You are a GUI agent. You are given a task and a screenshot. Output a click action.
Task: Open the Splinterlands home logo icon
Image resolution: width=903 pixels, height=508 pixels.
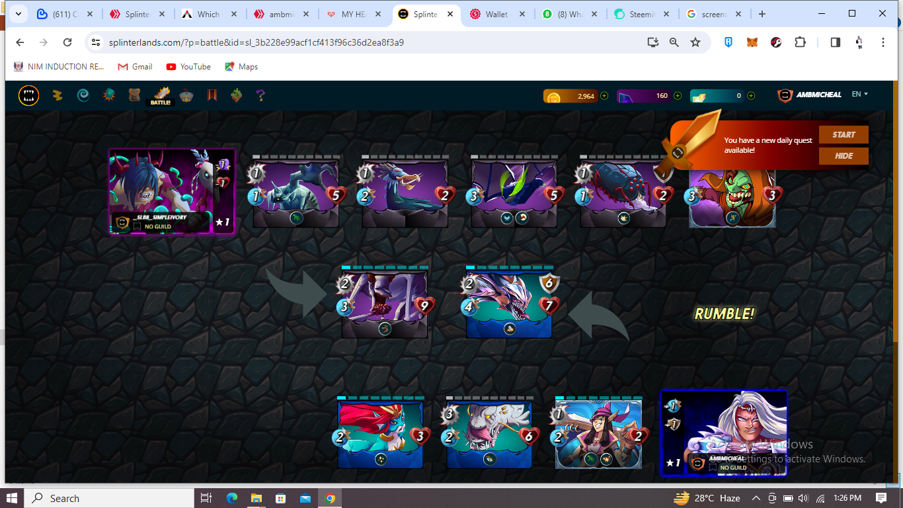pyautogui.click(x=28, y=96)
